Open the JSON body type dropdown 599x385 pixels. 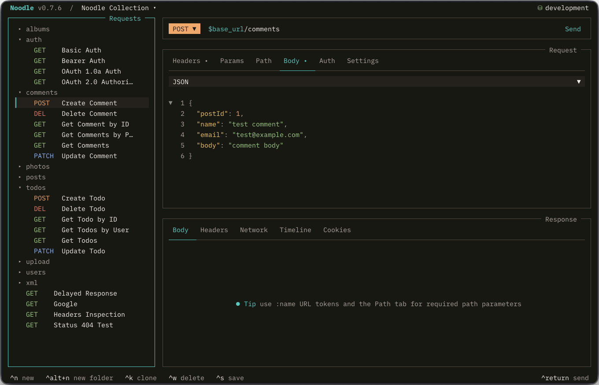pyautogui.click(x=377, y=82)
